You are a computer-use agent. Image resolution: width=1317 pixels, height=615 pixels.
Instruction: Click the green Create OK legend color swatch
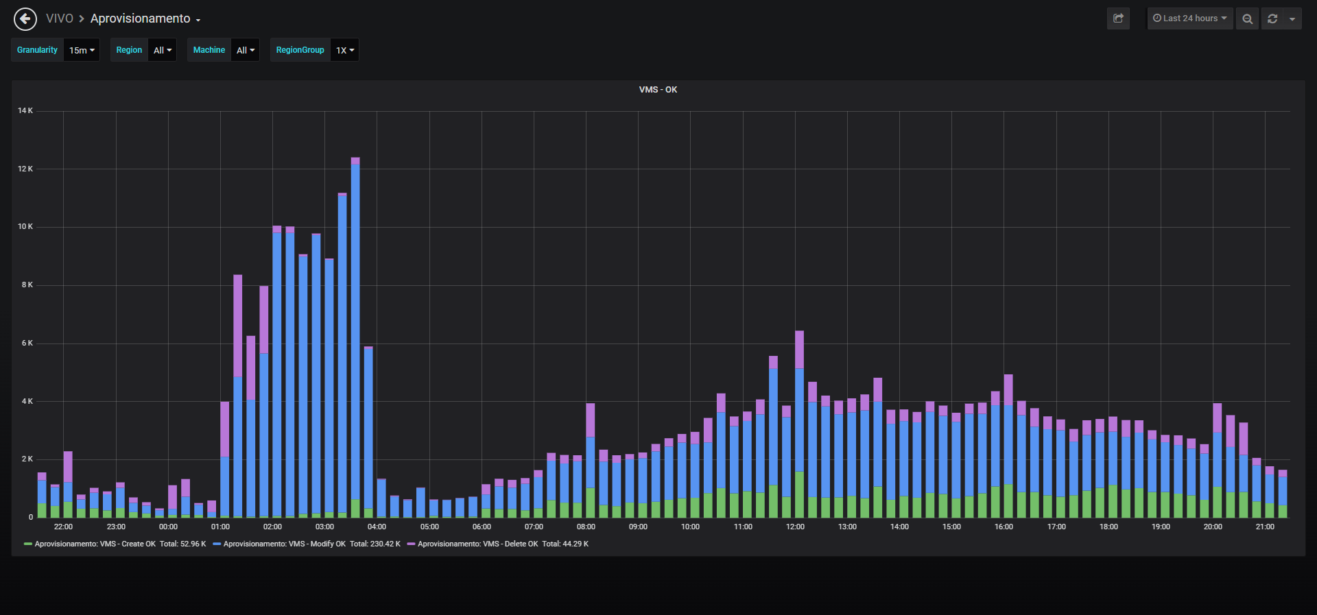28,544
